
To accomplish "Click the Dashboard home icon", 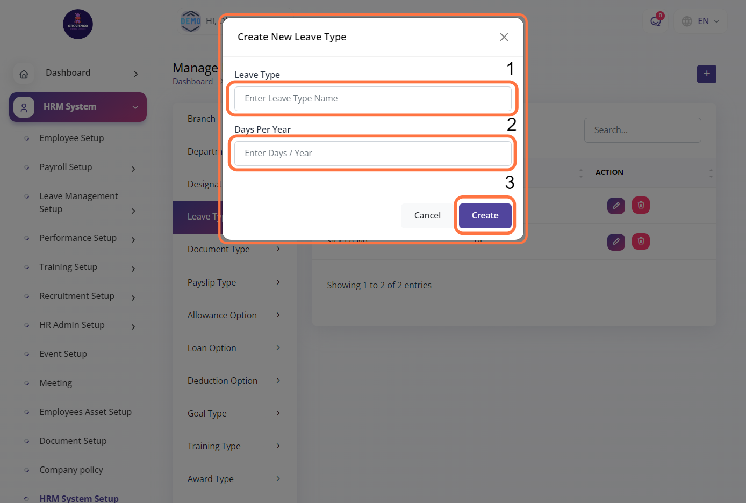I will (24, 74).
